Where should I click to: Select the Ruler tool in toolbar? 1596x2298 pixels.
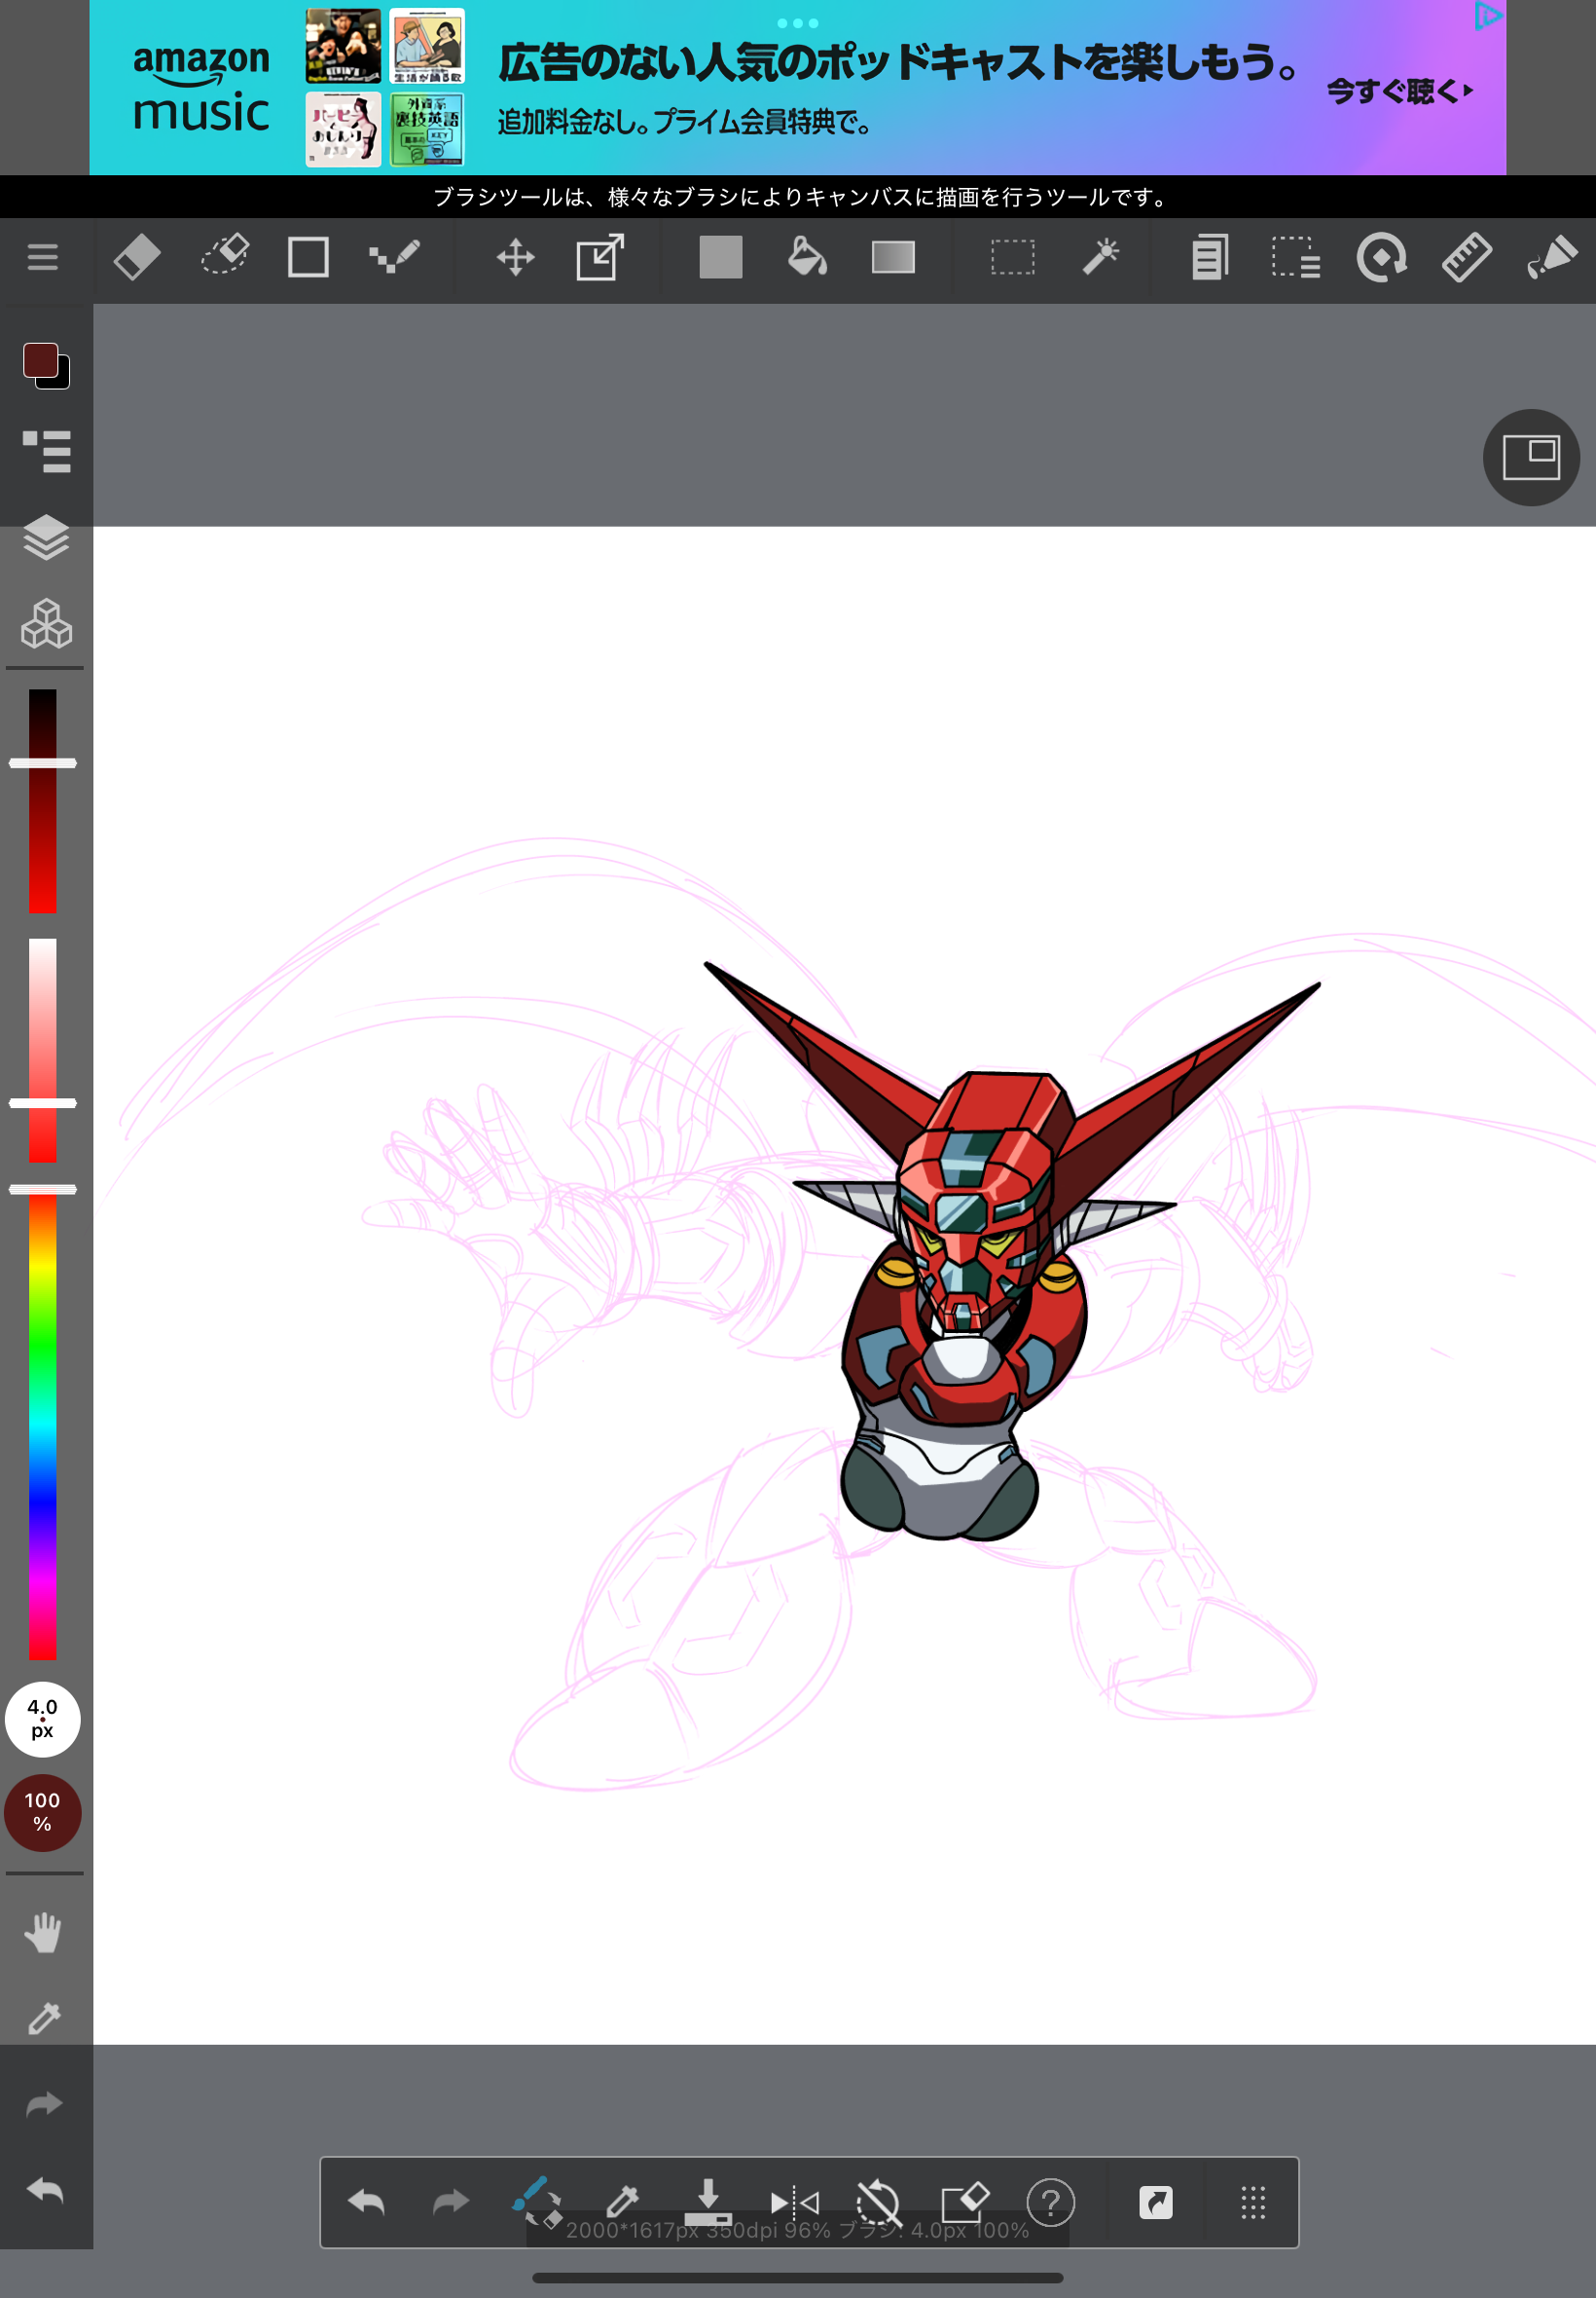click(1466, 258)
